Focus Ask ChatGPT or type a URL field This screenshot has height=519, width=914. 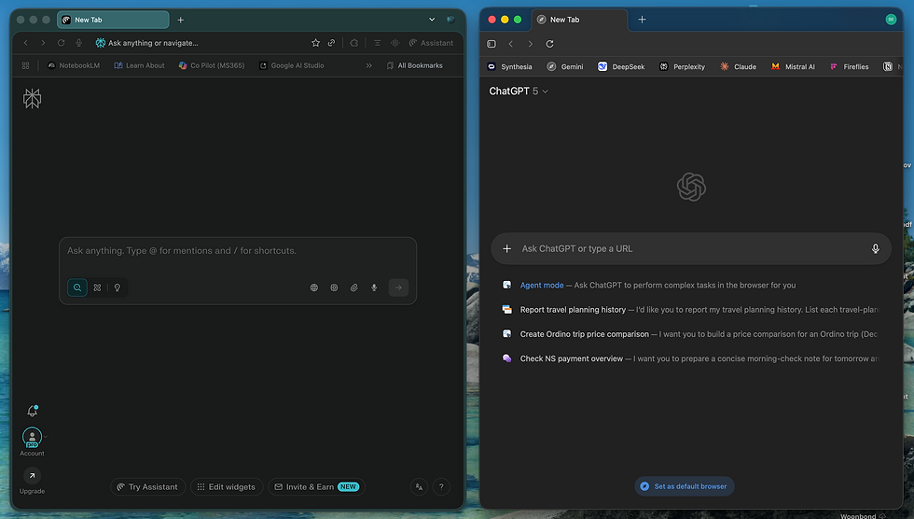[x=691, y=248]
